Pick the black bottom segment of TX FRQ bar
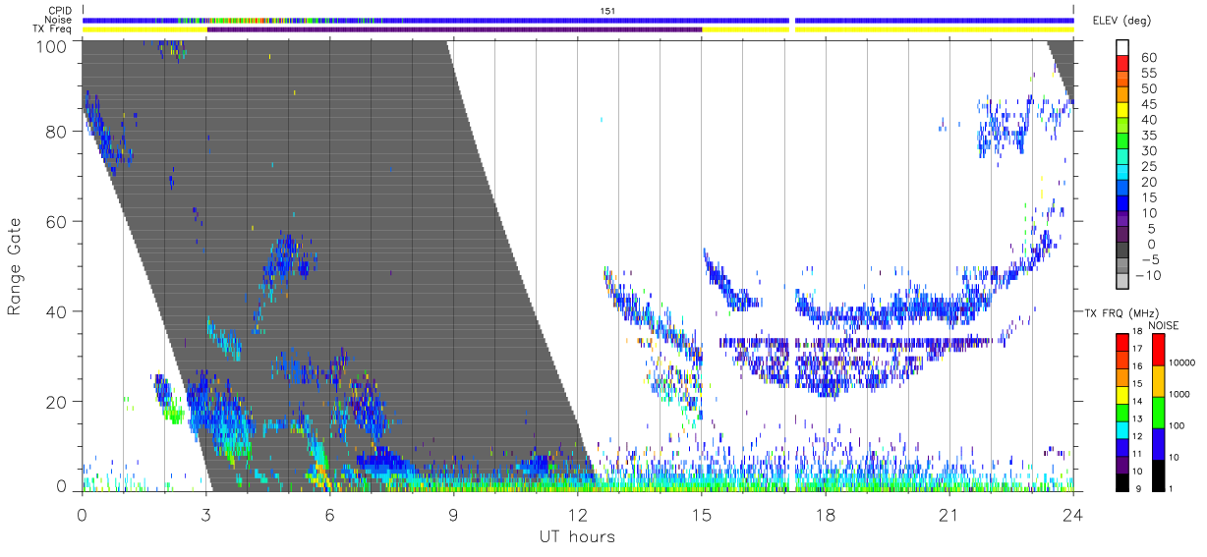Image resolution: width=1207 pixels, height=557 pixels. 1122,481
